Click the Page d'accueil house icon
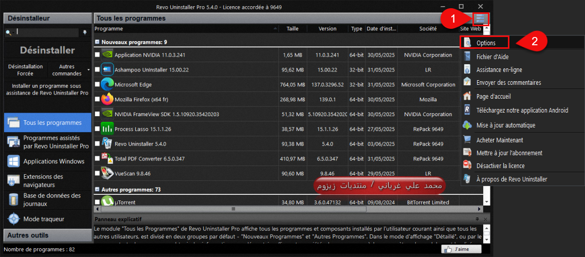 (x=467, y=96)
